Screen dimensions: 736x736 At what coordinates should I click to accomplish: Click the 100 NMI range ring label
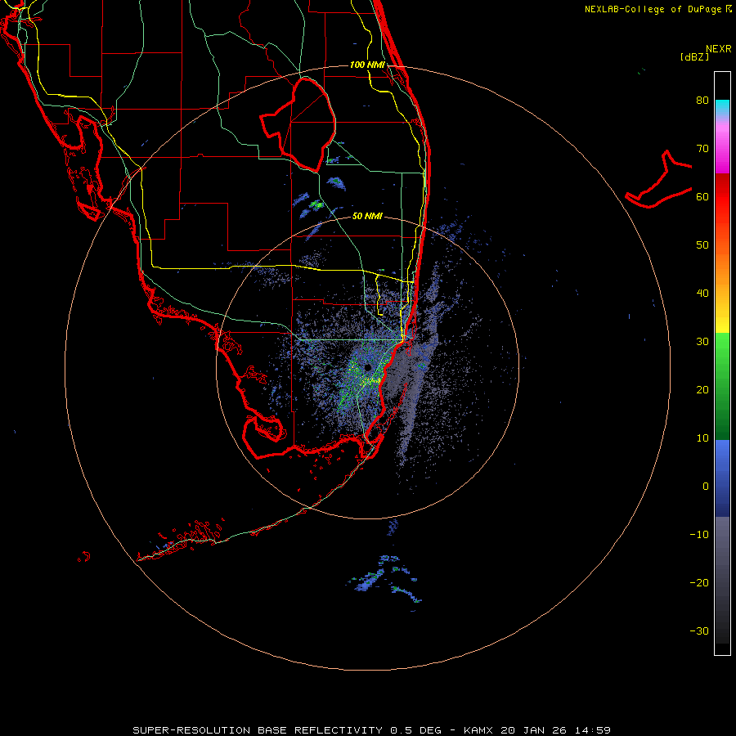[367, 65]
